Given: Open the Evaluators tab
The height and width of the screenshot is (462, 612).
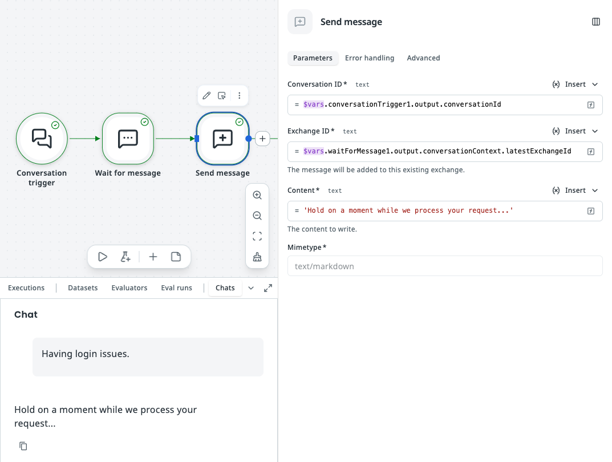Looking at the screenshot, I should pyautogui.click(x=129, y=288).
